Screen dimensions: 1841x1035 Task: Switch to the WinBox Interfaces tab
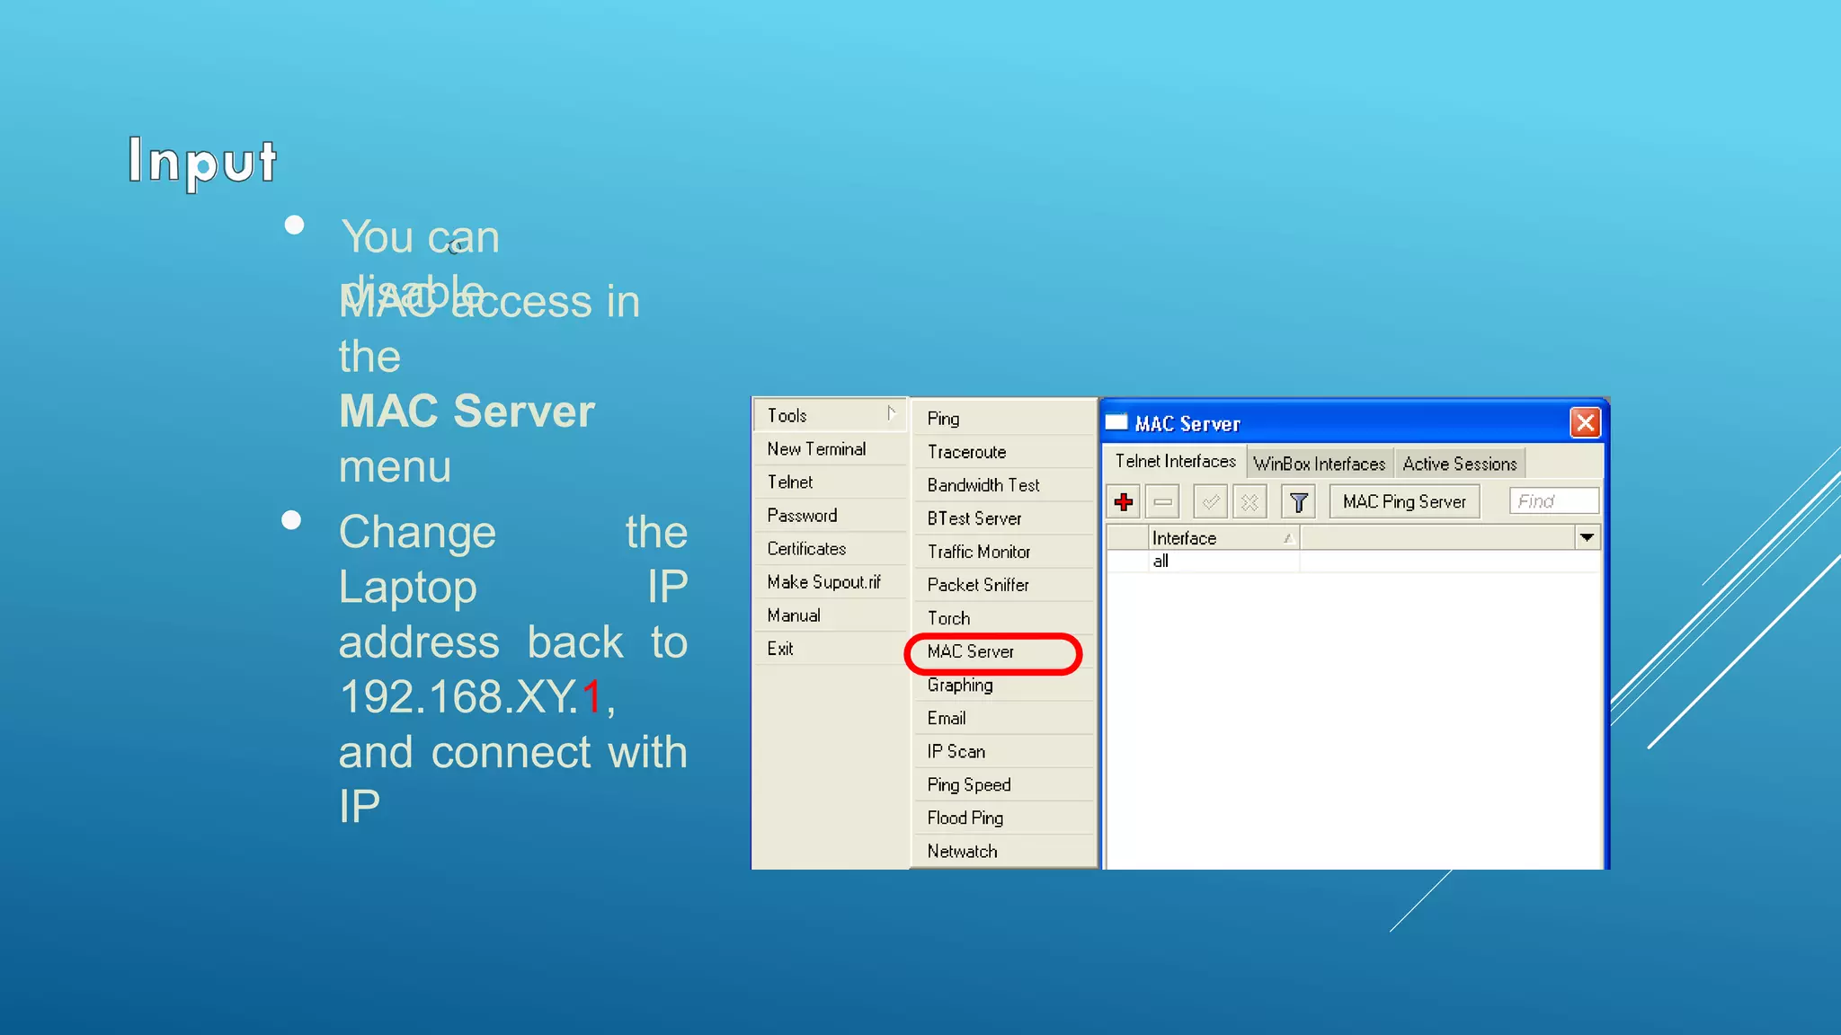coord(1319,464)
